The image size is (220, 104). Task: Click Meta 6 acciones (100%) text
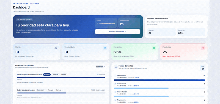(171, 56)
